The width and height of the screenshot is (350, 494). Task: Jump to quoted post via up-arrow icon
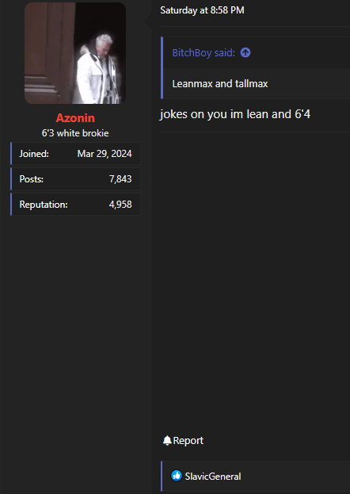point(245,52)
